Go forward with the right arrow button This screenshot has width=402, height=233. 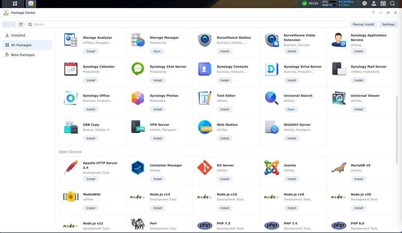(x=12, y=25)
